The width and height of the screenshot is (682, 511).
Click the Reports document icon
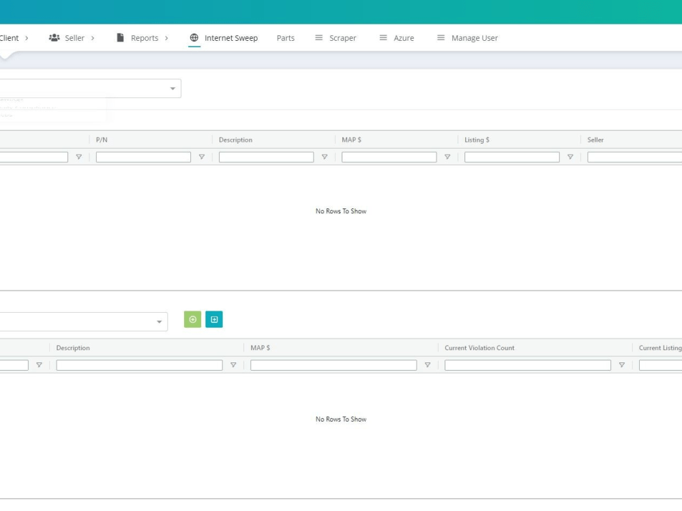point(119,37)
